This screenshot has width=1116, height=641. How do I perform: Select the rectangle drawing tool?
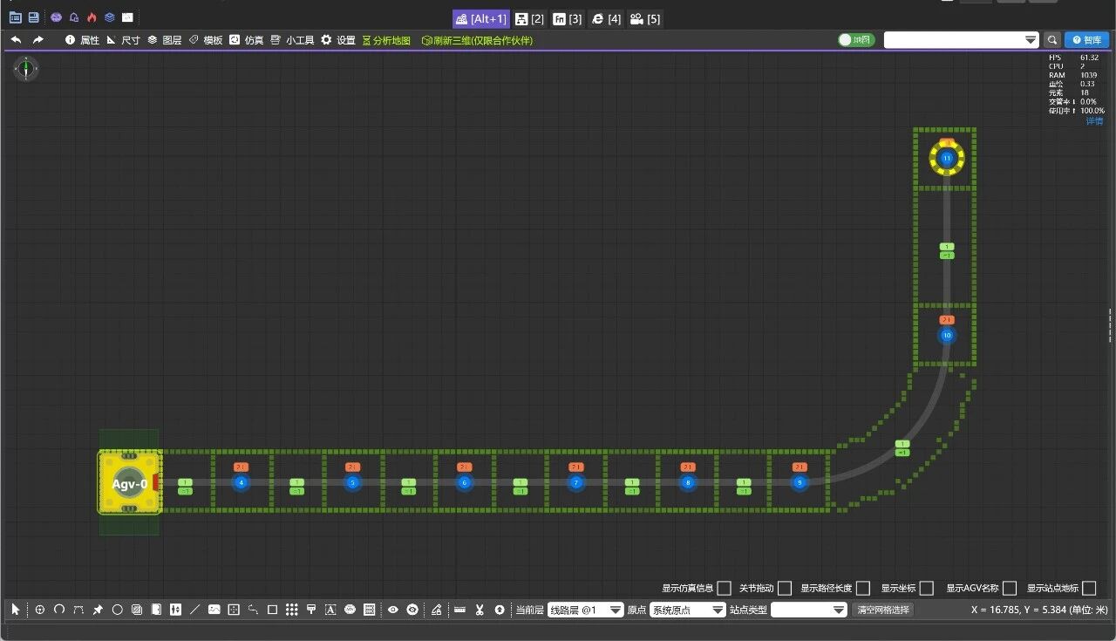coord(272,610)
